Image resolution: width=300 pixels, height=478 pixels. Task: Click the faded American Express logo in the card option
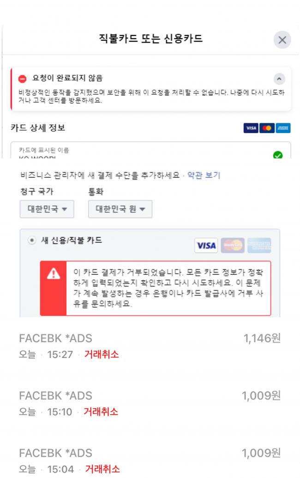point(259,245)
